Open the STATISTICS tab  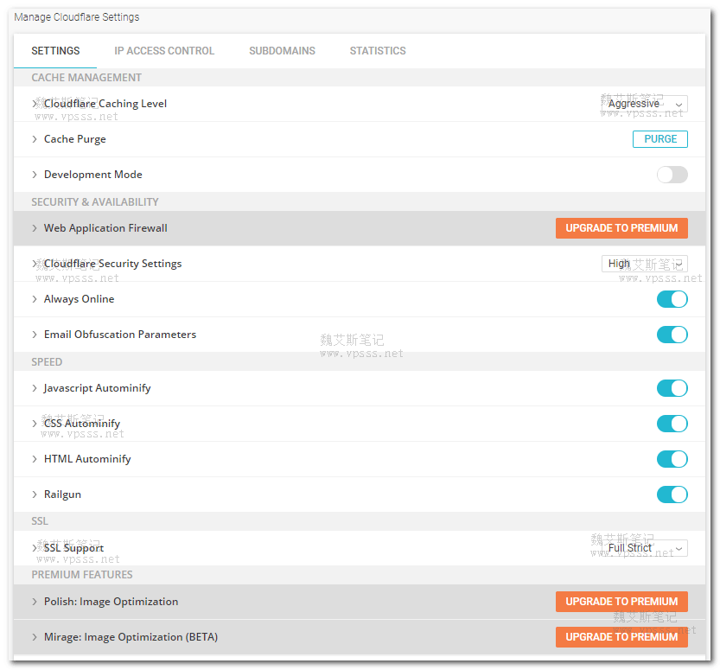378,51
